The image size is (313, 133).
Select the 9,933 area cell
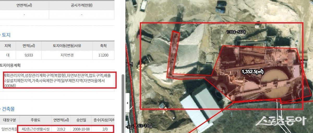pyautogui.click(x=29, y=55)
